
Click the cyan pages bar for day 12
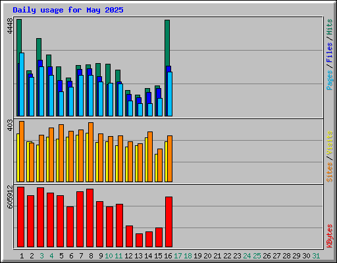coord(130,108)
